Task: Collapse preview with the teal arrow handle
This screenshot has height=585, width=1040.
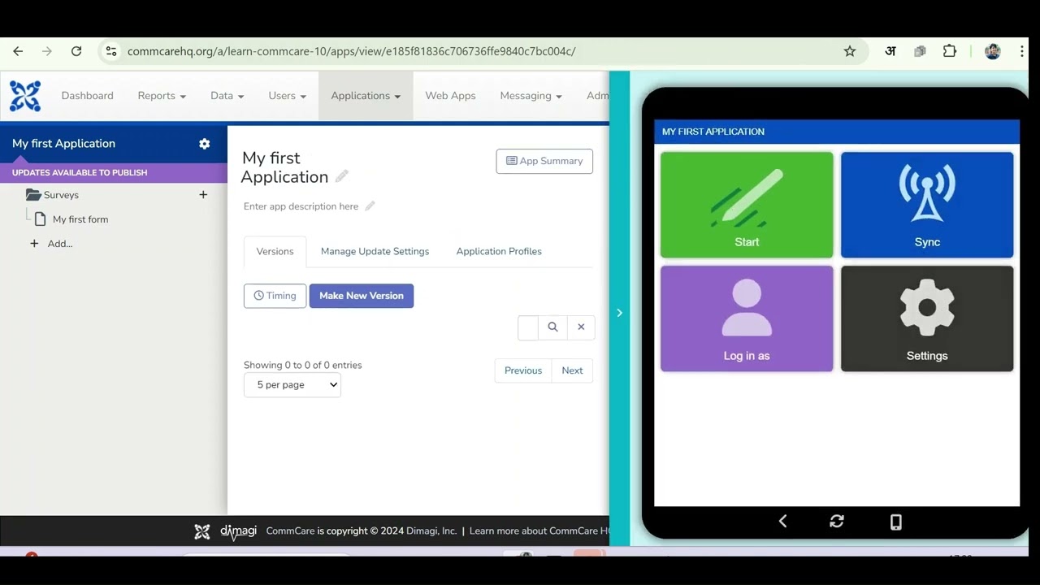Action: 619,313
